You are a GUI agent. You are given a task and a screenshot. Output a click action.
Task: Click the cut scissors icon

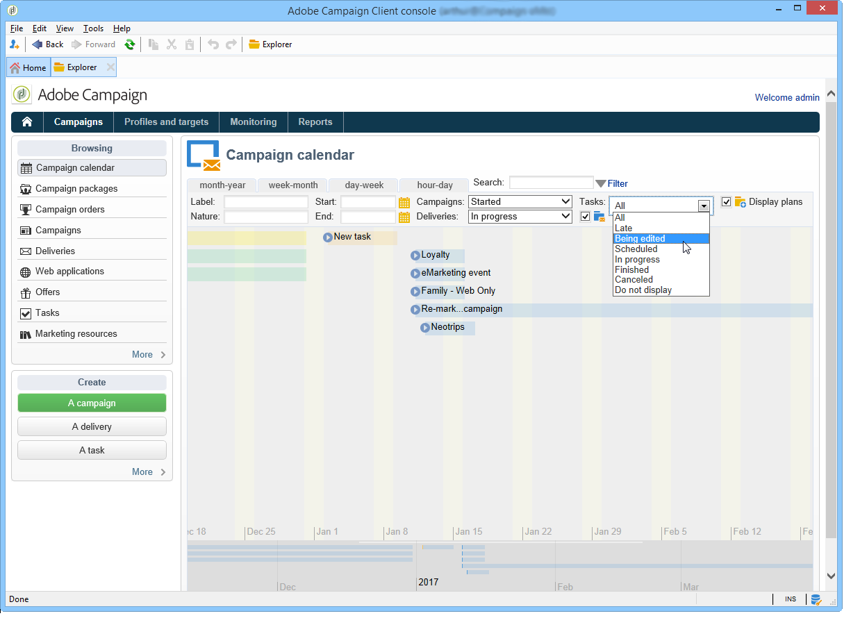coord(172,44)
